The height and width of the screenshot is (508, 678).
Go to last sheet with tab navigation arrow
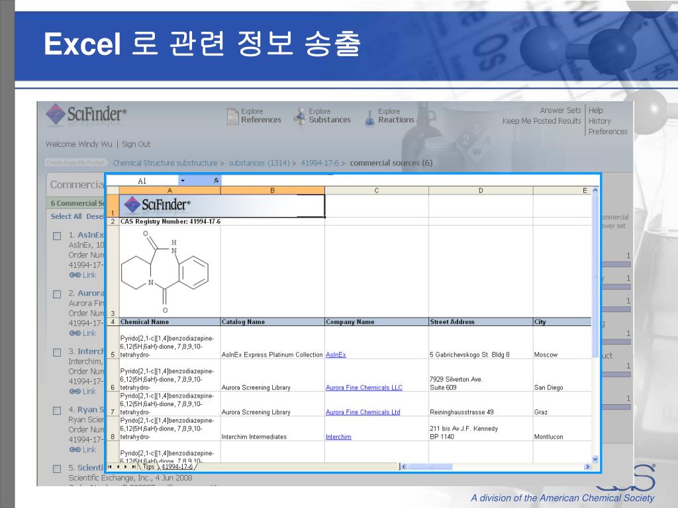point(134,467)
